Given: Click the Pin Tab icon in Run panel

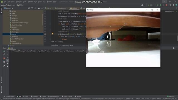Looking at the screenshot, I should 4,66.
